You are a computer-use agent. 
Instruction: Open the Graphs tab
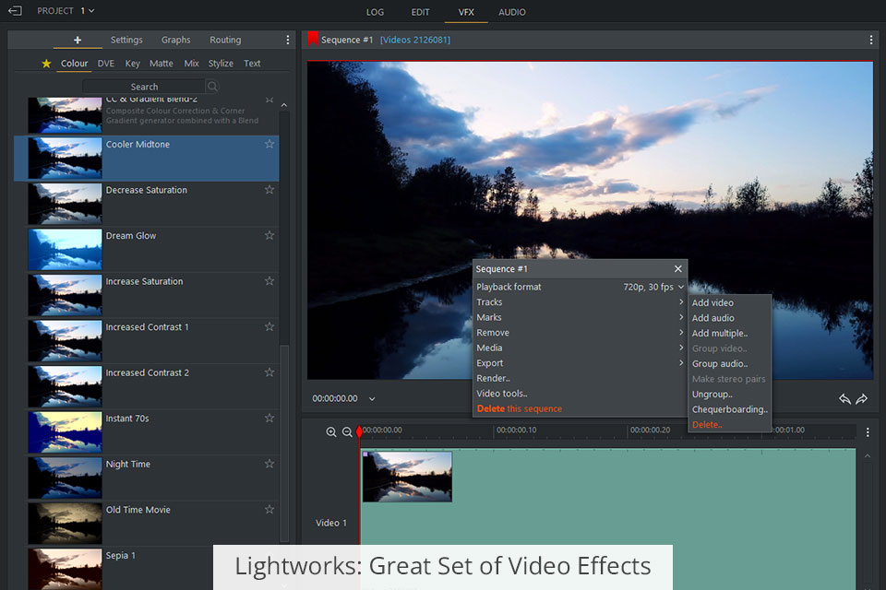(175, 40)
